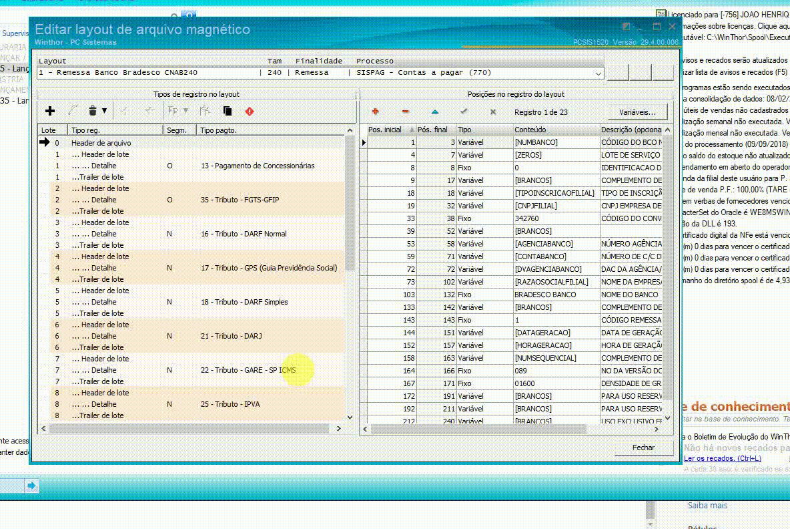The width and height of the screenshot is (790, 529).
Task: Select 13 - Pagamento de Concessionárias row
Action: 191,166
